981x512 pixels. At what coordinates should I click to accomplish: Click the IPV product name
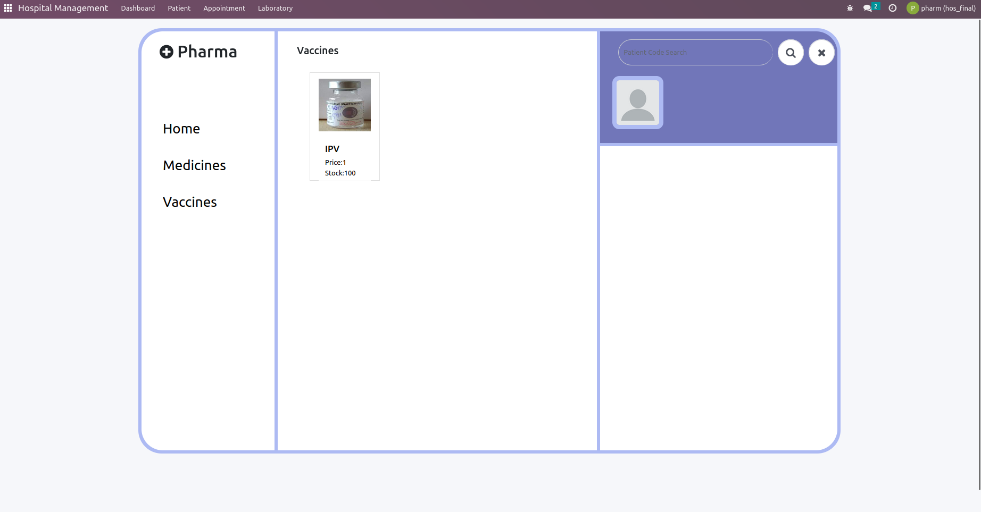332,149
